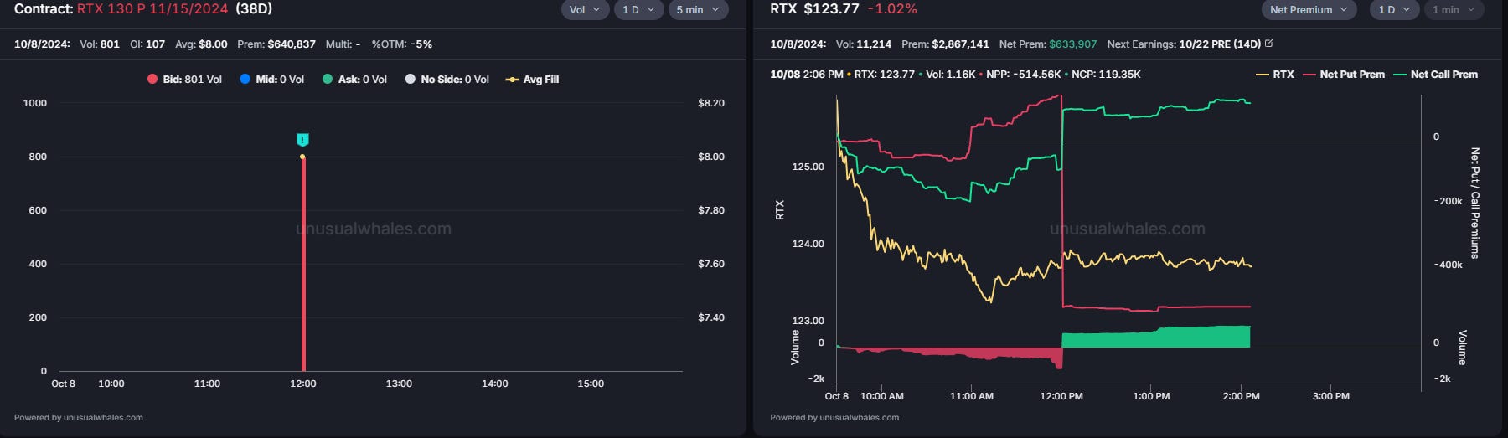
Task: Click the Next Earnings 10/22 PRE date
Action: (x=1219, y=44)
